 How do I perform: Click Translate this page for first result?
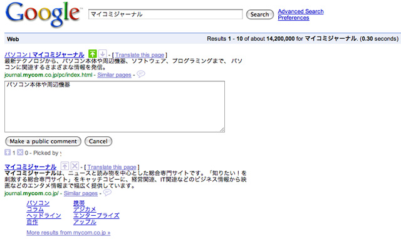click(x=140, y=54)
